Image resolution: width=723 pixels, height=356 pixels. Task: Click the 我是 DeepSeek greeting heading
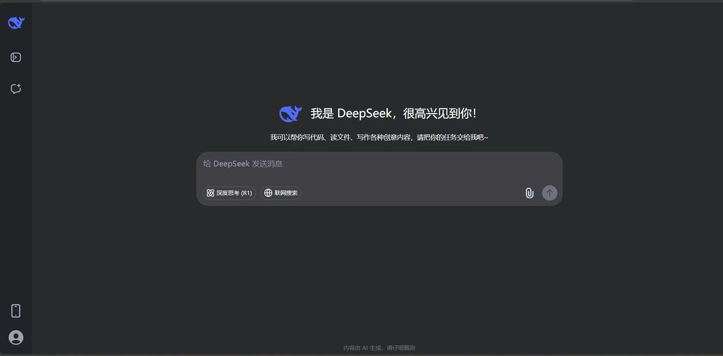pos(393,113)
